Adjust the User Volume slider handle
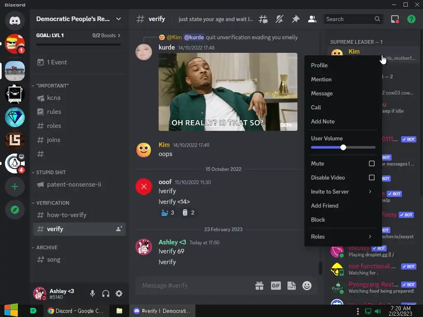Viewport: 423px width, 317px height. [343, 147]
